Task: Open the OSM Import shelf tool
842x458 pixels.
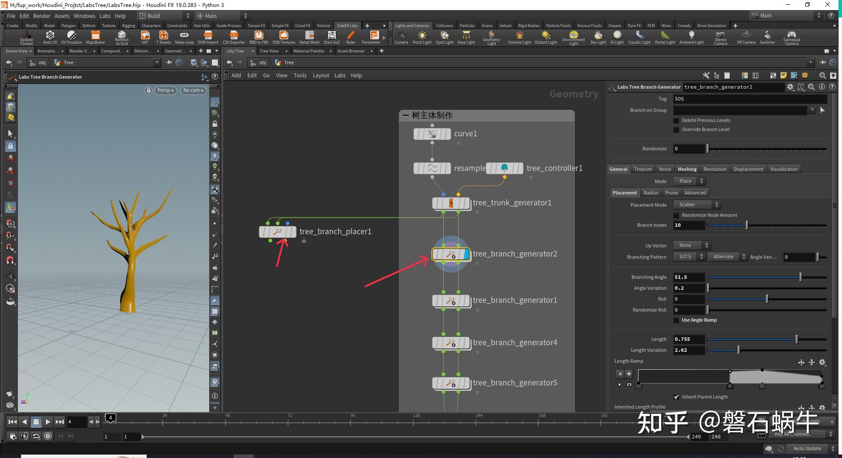Action: coord(208,38)
